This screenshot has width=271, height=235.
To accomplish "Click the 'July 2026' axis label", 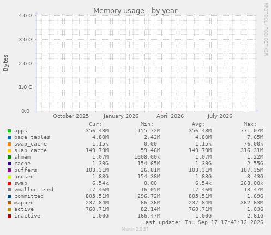I will pyautogui.click(x=220, y=116).
